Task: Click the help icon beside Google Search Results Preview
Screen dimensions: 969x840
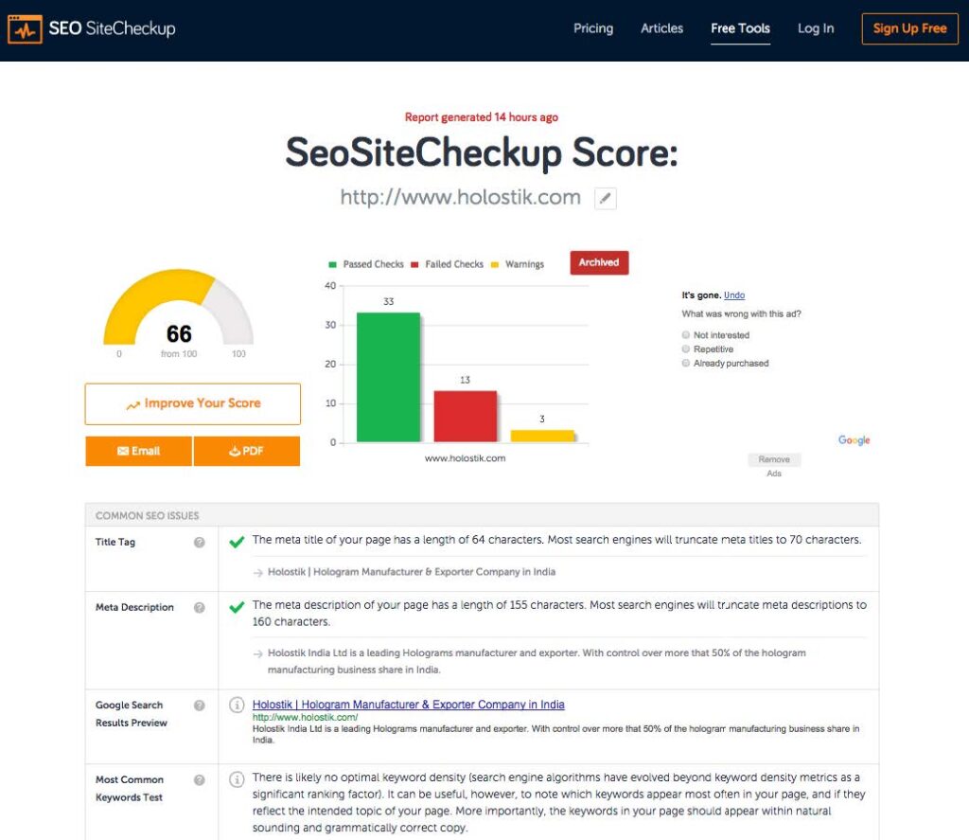Action: pos(199,706)
